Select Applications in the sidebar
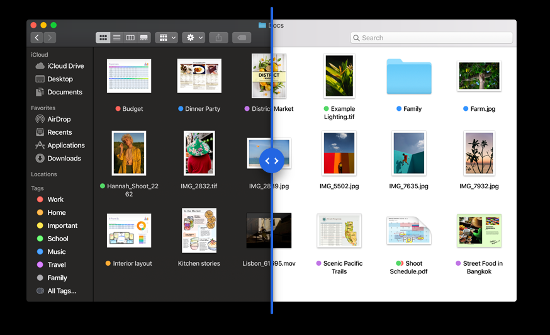This screenshot has width=550, height=335. pos(65,145)
